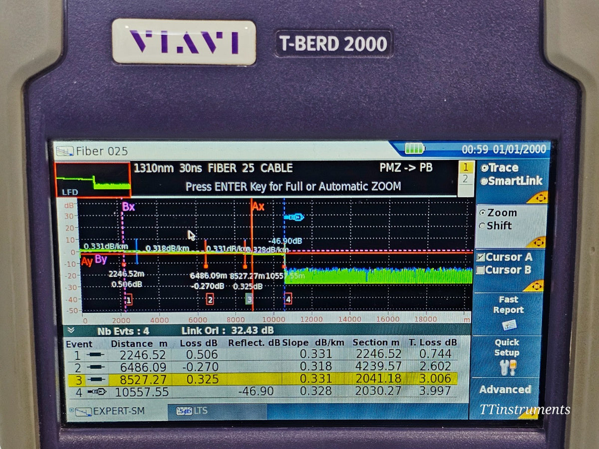Tap the reflectance value -46.90 in row 4
599x449 pixels.
point(256,392)
